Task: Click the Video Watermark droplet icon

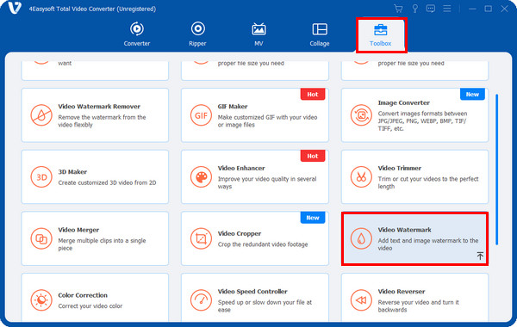Action: [x=361, y=238]
